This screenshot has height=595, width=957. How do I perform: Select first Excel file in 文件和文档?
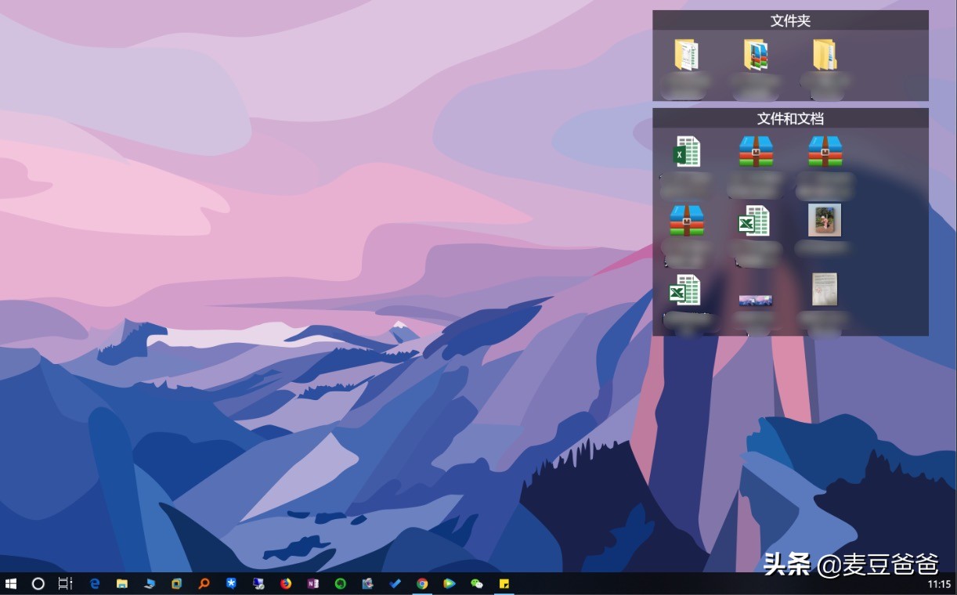tap(686, 152)
